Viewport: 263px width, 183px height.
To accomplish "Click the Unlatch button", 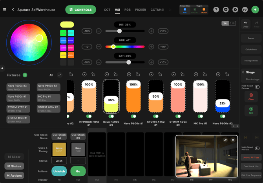I will 59,171.
